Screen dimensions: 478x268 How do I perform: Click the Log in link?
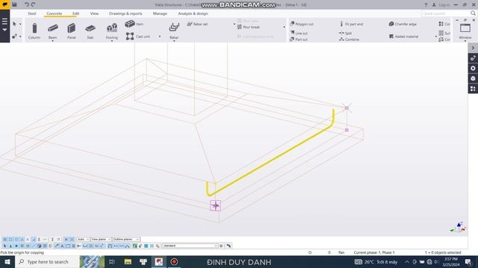tap(444, 5)
